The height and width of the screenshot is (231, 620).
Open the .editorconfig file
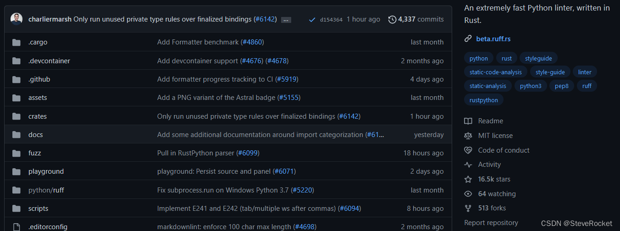(48, 227)
